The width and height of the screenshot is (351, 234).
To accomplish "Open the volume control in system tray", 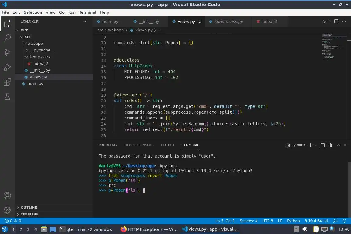I will 305,229.
